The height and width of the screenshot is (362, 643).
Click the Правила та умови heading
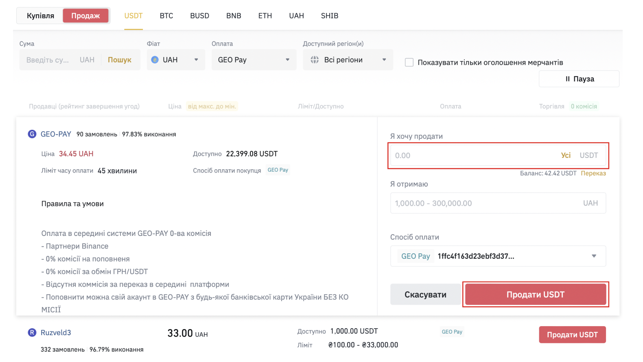(x=72, y=204)
